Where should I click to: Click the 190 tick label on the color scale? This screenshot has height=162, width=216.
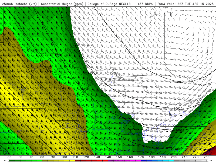(163, 157)
